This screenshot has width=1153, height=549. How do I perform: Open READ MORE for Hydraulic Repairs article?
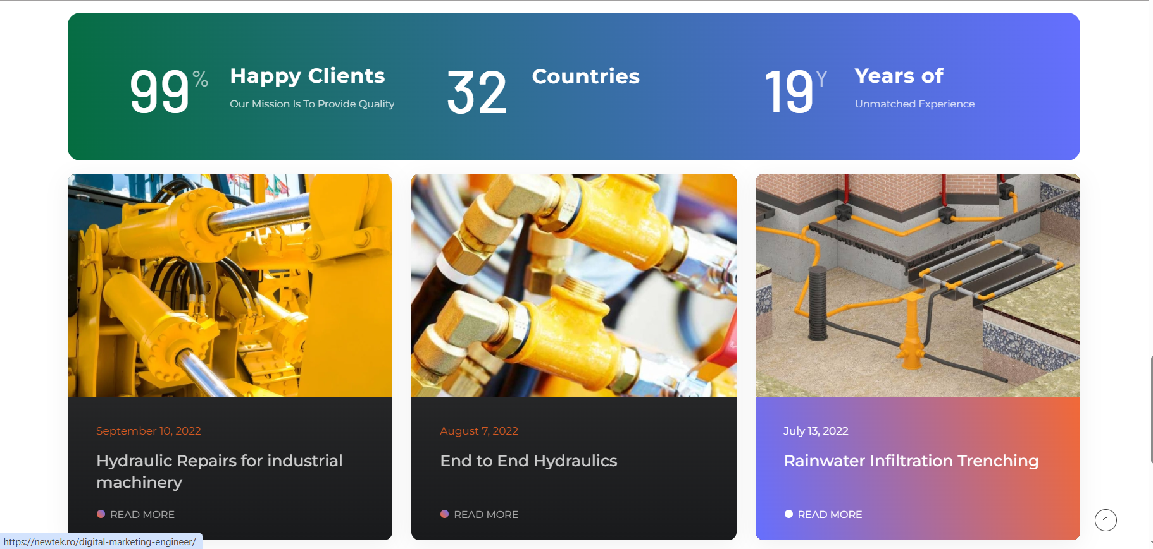(142, 515)
